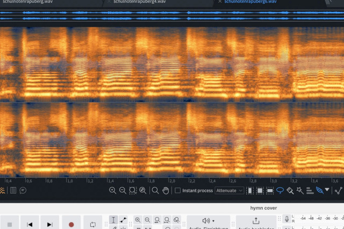Click the waveform overview strip

(x=172, y=15)
